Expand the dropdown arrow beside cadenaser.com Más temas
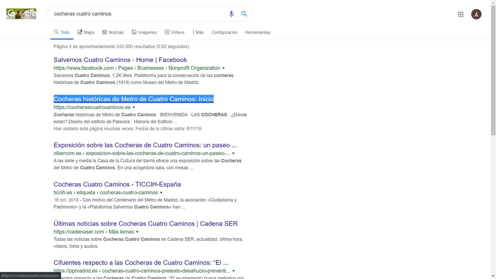 tap(137, 232)
